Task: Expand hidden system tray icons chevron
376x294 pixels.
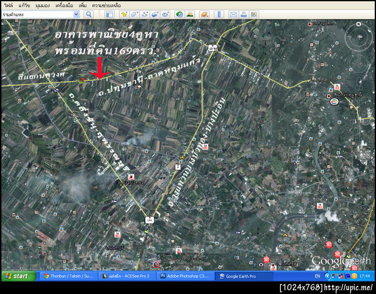Action: [327, 276]
